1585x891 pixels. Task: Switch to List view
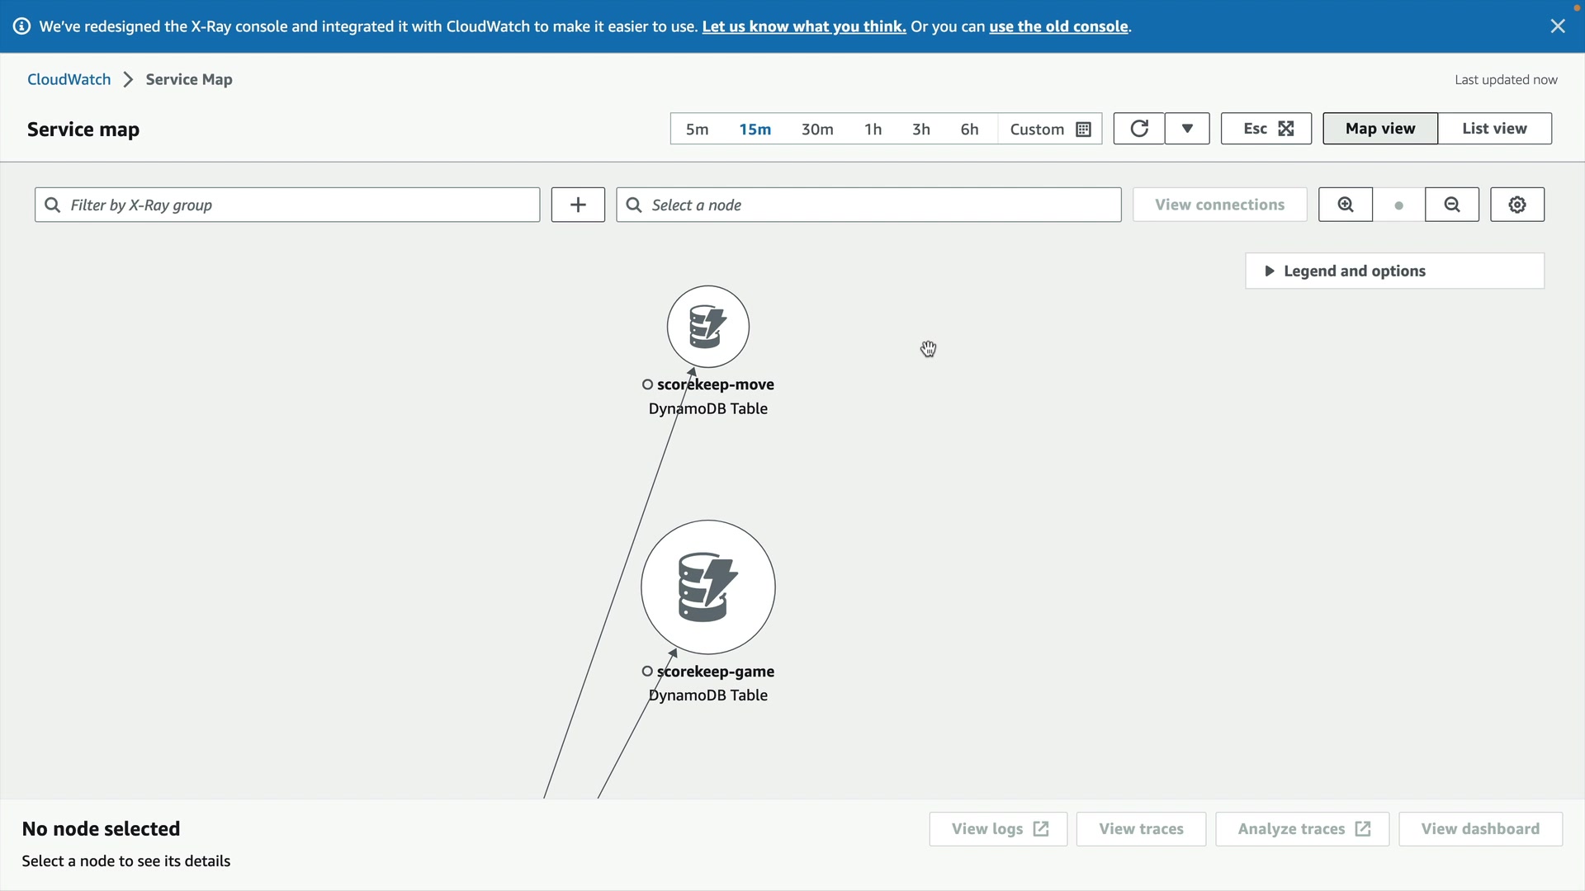pyautogui.click(x=1493, y=129)
